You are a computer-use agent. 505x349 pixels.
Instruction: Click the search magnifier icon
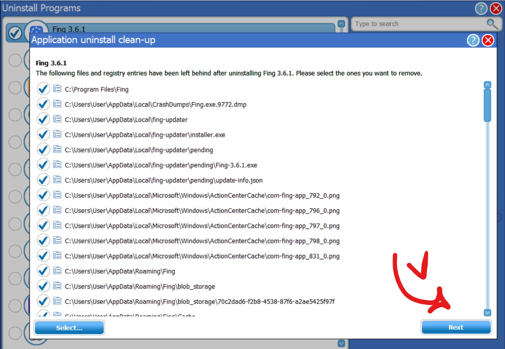492,24
